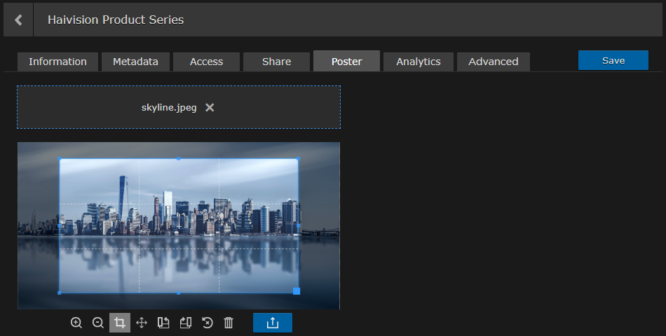Open the Advanced tab
Screen dimensions: 666x336
[494, 62]
